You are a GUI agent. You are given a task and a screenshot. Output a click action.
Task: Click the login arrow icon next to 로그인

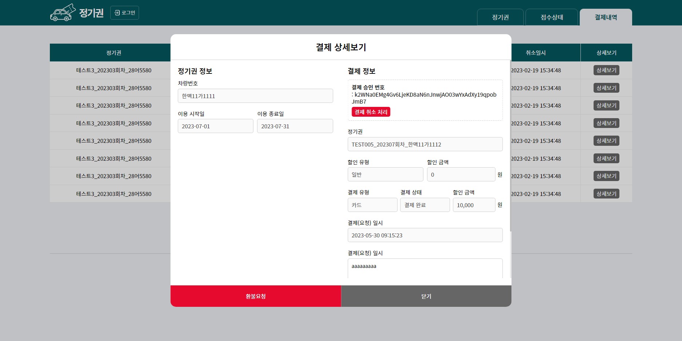pyautogui.click(x=117, y=12)
